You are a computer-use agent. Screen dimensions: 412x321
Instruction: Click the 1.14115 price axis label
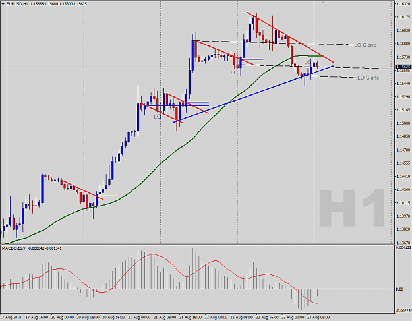click(403, 203)
